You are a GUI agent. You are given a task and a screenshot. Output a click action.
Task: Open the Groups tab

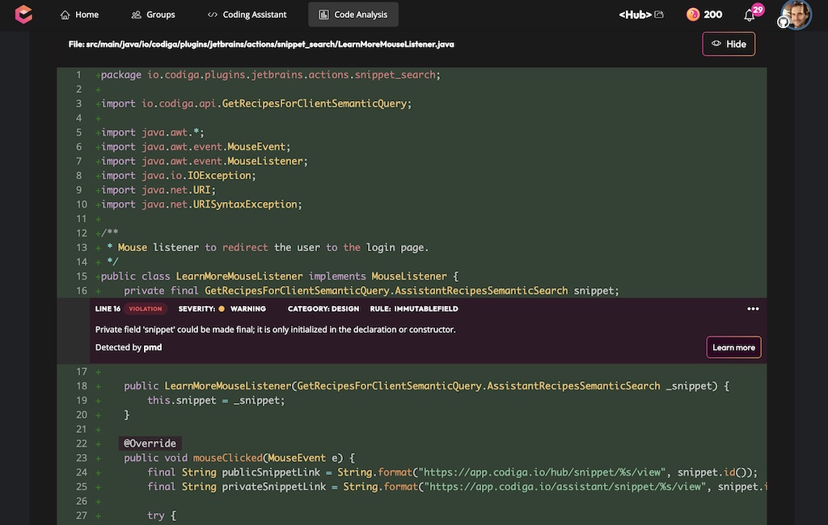(x=153, y=15)
